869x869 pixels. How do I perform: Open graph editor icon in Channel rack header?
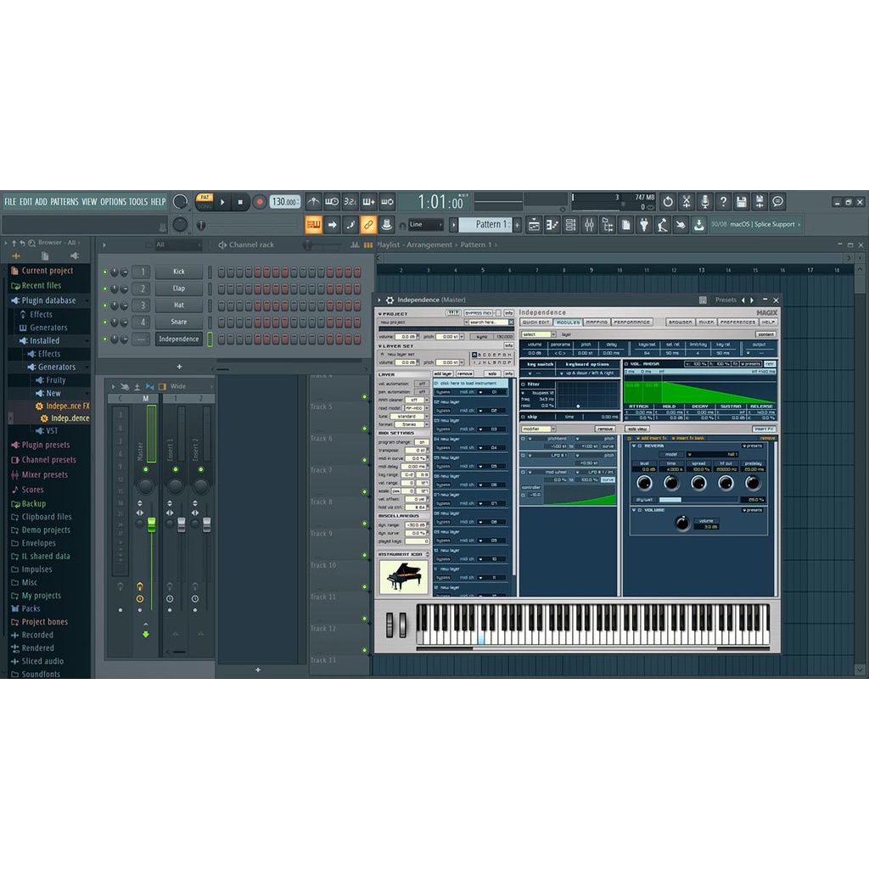coord(356,245)
